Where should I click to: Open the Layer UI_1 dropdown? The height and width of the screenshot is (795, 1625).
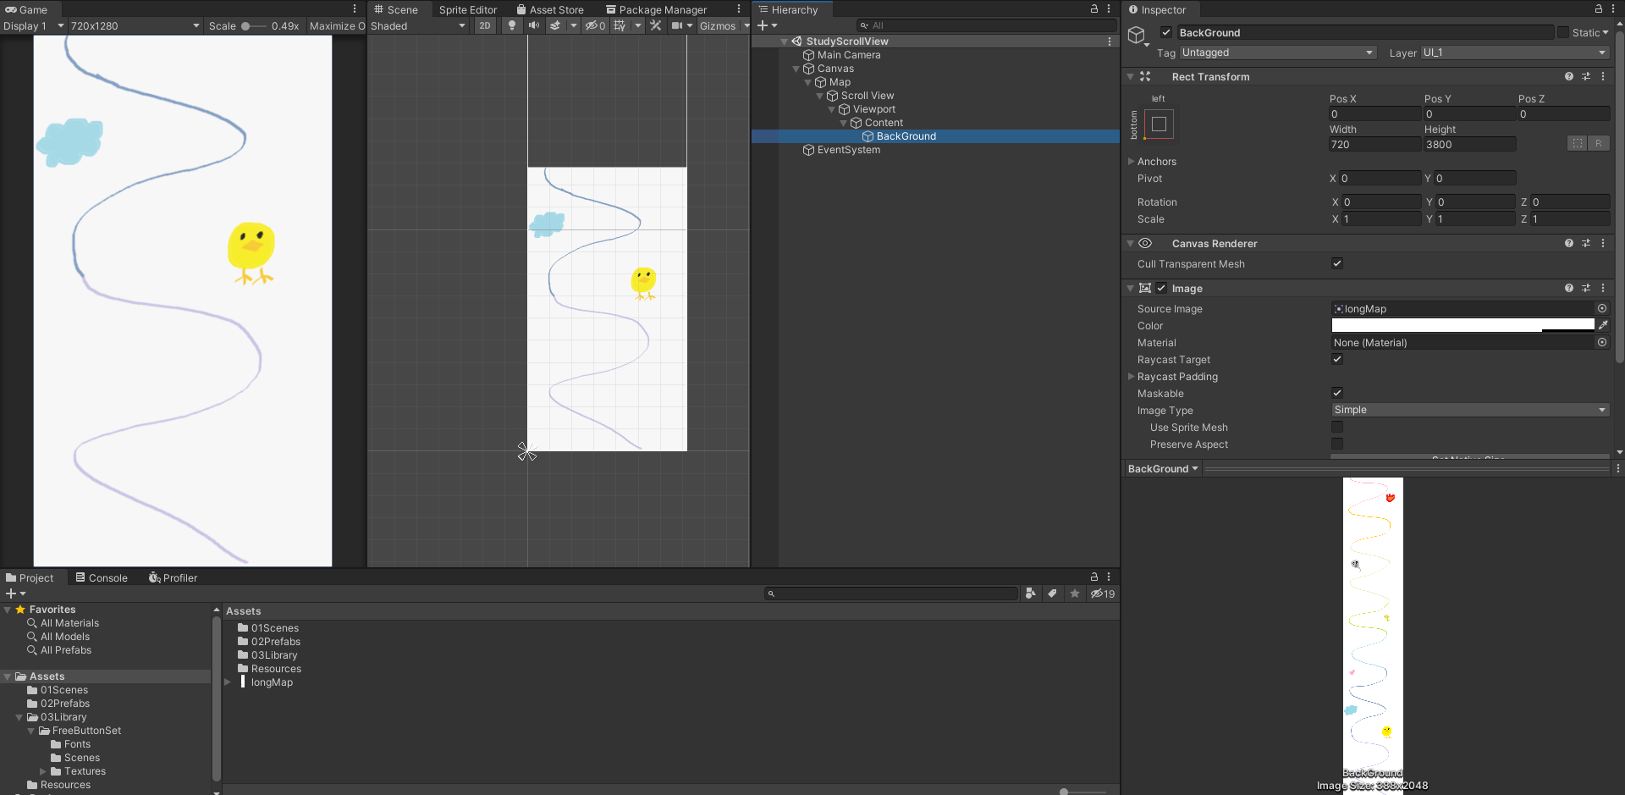(x=1515, y=52)
